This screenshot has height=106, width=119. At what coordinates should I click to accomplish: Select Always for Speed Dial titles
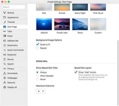37,72
